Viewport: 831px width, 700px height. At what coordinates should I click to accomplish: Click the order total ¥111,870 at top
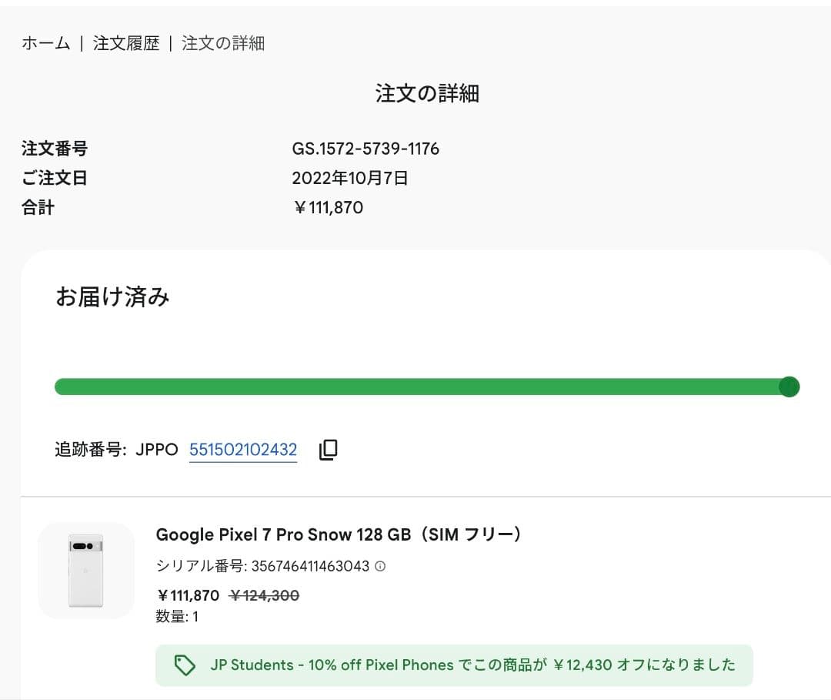[x=328, y=207]
